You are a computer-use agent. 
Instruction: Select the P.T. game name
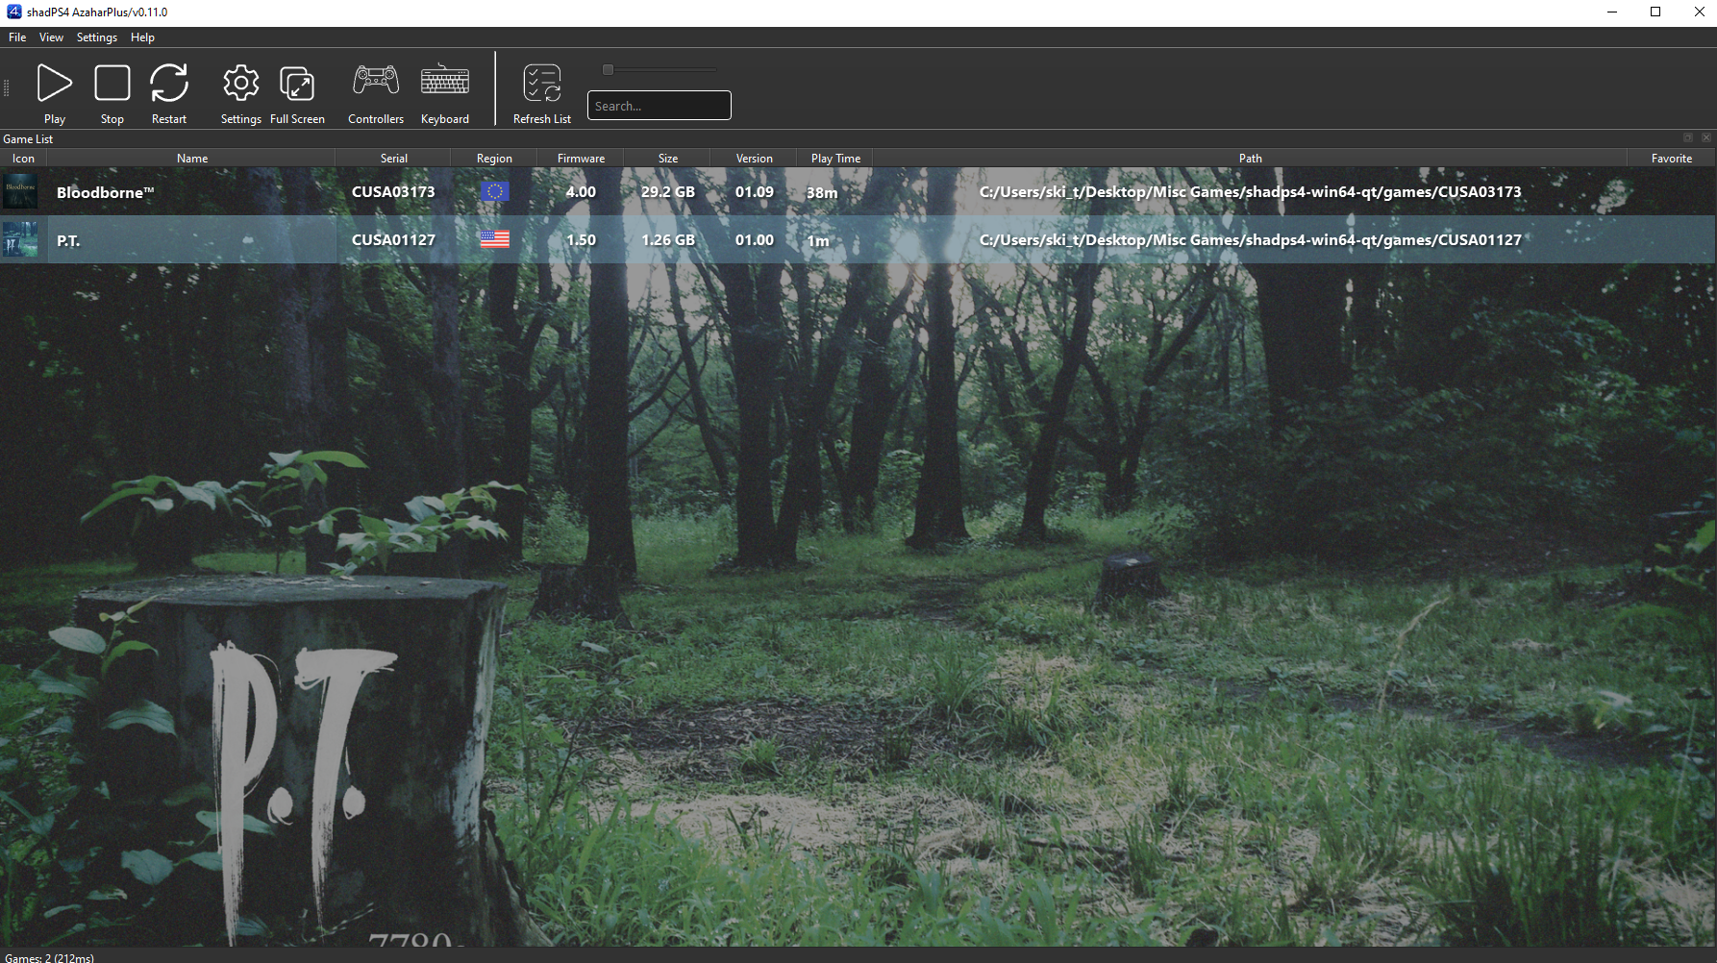click(68, 240)
